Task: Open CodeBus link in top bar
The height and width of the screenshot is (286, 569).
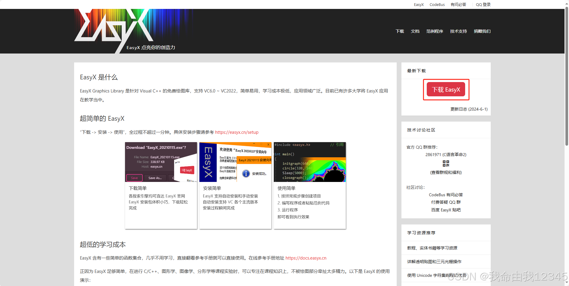Action: (x=437, y=4)
